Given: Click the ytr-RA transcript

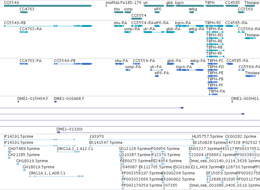Looking at the screenshot, I should [x=154, y=32].
